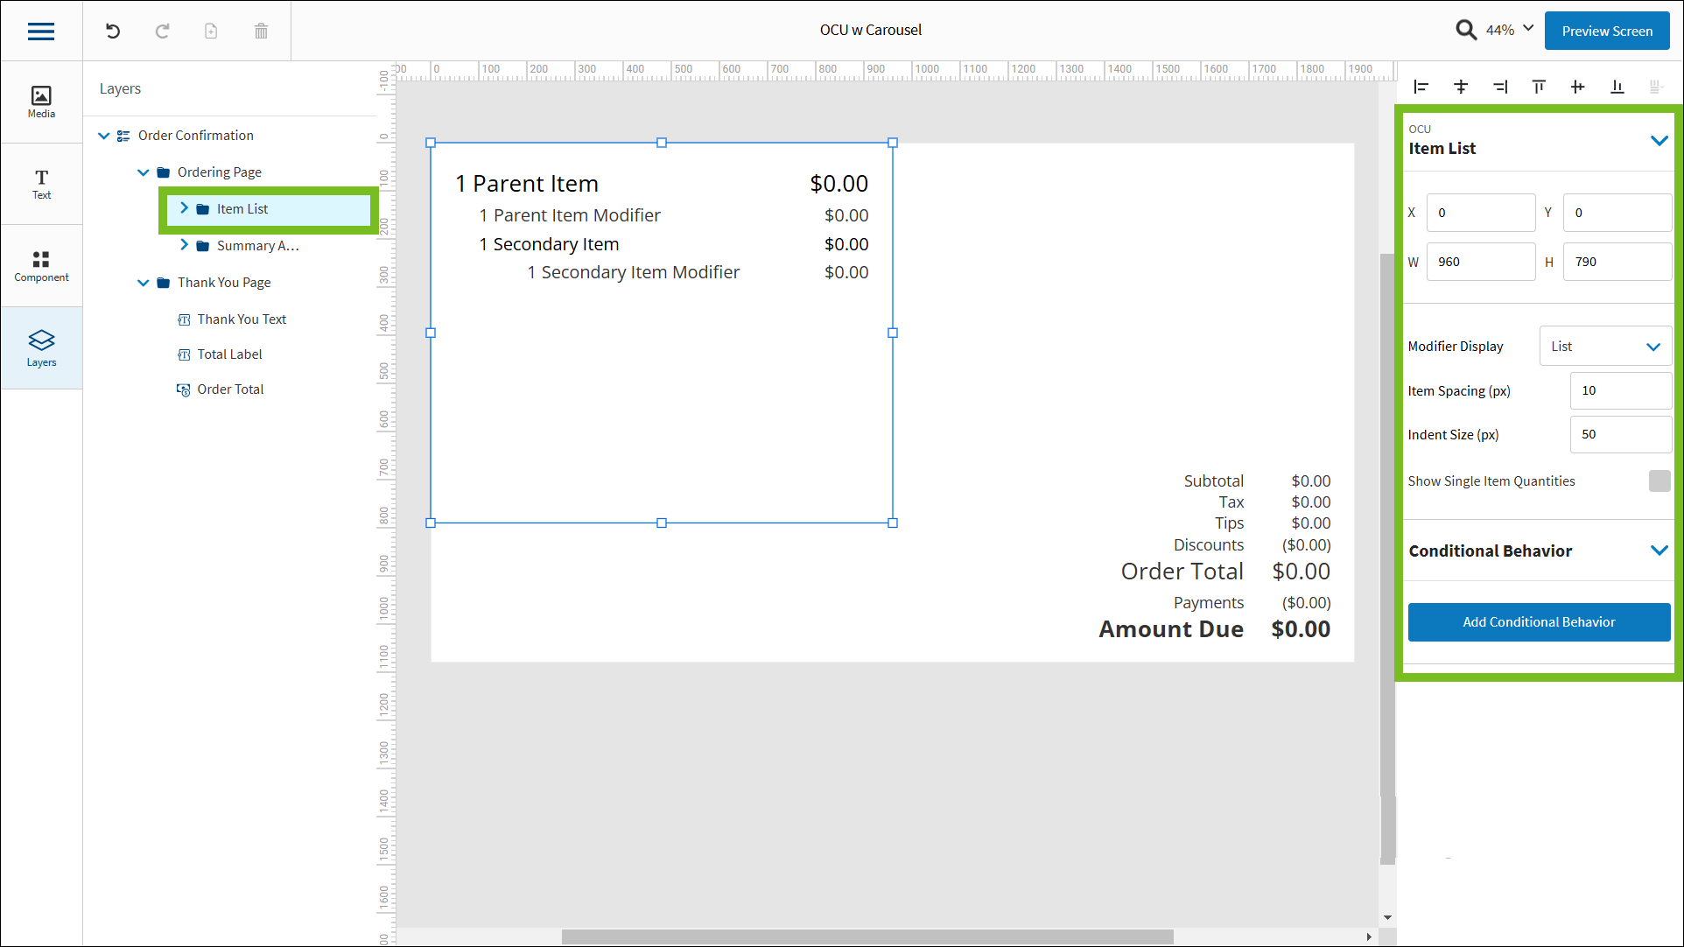Viewport: 1684px width, 947px height.
Task: Open the Modifier Display dropdown
Action: pos(1605,347)
